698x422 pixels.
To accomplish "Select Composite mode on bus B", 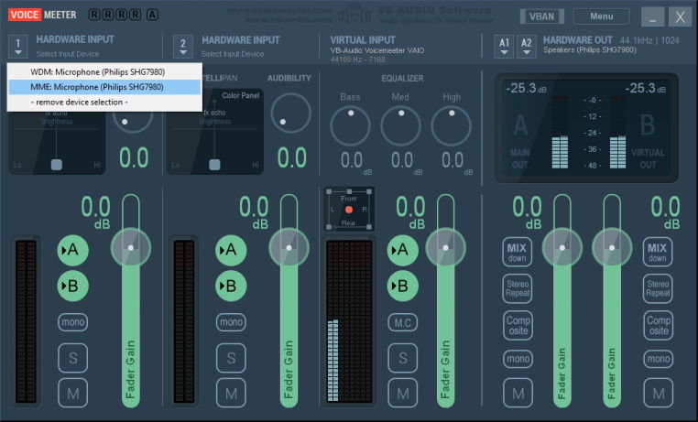I will (x=658, y=326).
